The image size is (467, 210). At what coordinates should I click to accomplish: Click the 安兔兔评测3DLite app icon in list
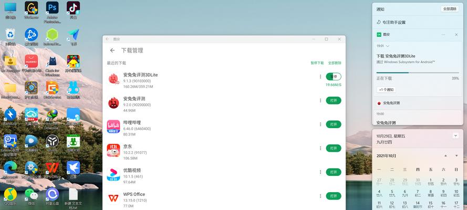coord(113,79)
